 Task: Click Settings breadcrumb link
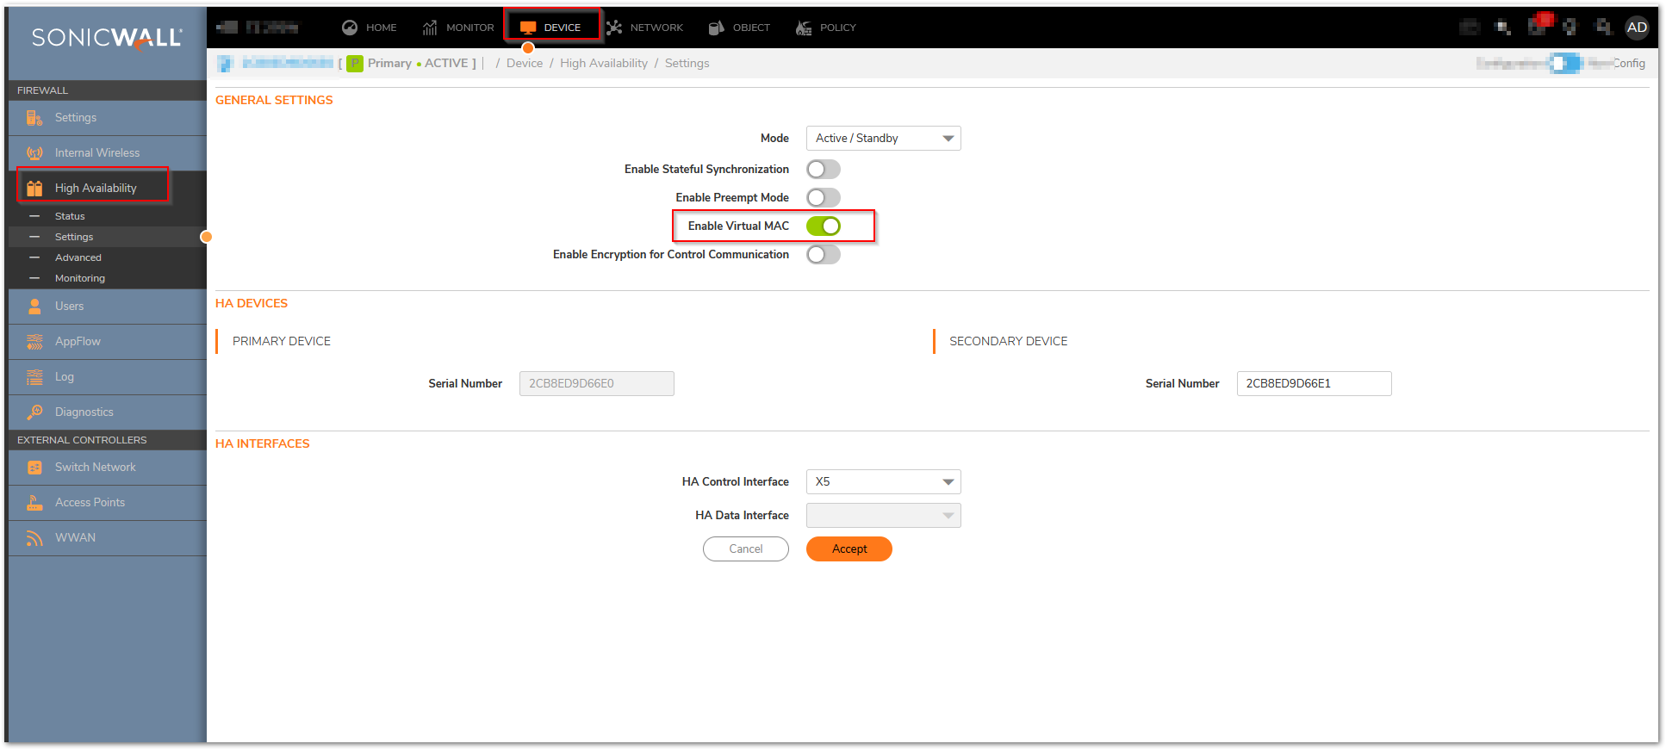[687, 64]
